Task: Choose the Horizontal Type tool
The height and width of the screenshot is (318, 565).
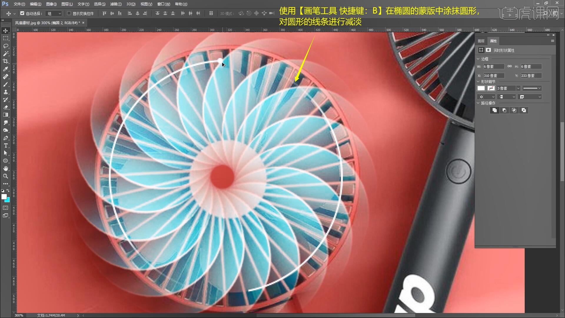Action: tap(6, 145)
